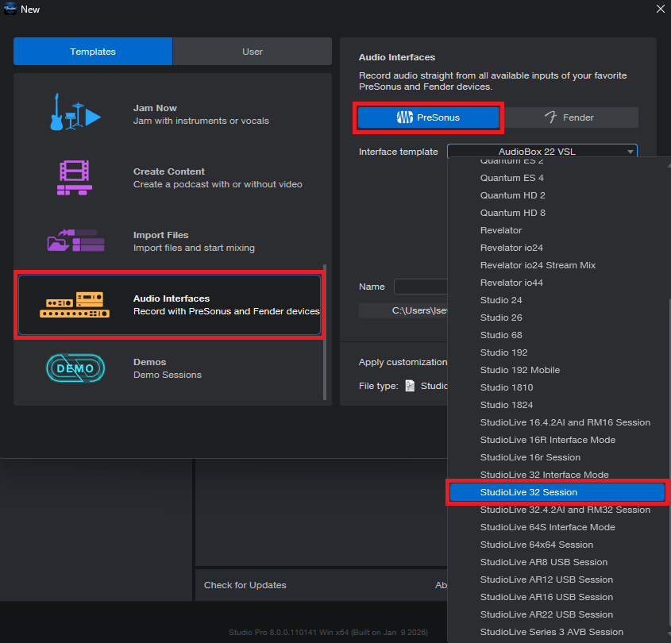This screenshot has height=643, width=671.
Task: Choose the Demos template row
Action: [169, 368]
